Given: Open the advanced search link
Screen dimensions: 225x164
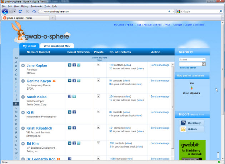Looking at the screenshot, I should (x=188, y=68).
